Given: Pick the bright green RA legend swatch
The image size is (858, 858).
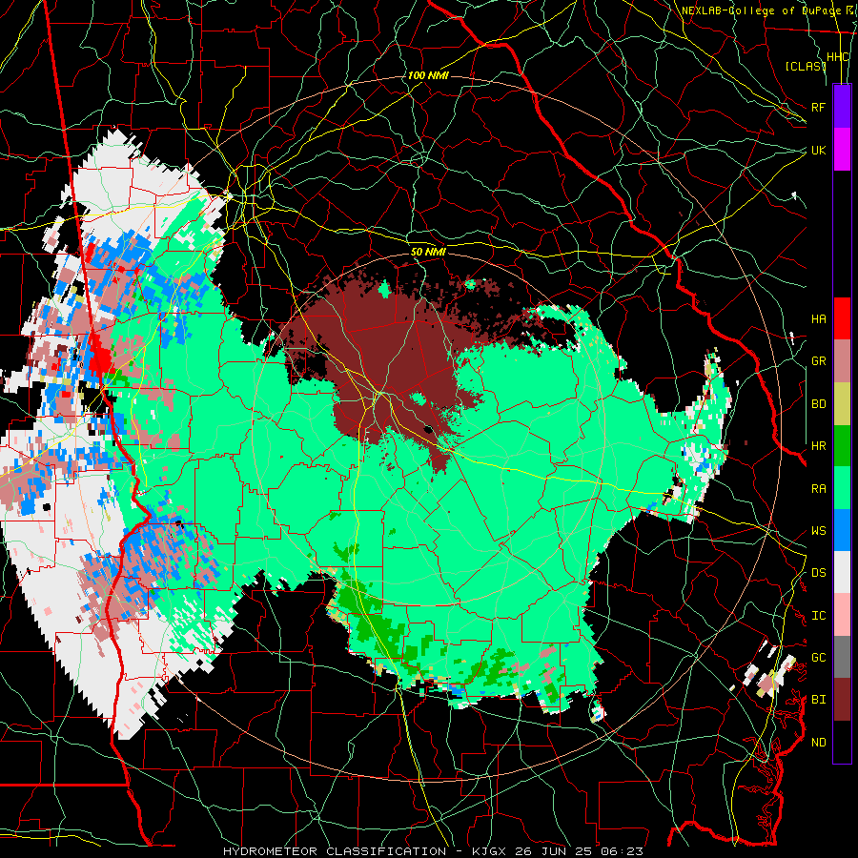Looking at the screenshot, I should [842, 488].
